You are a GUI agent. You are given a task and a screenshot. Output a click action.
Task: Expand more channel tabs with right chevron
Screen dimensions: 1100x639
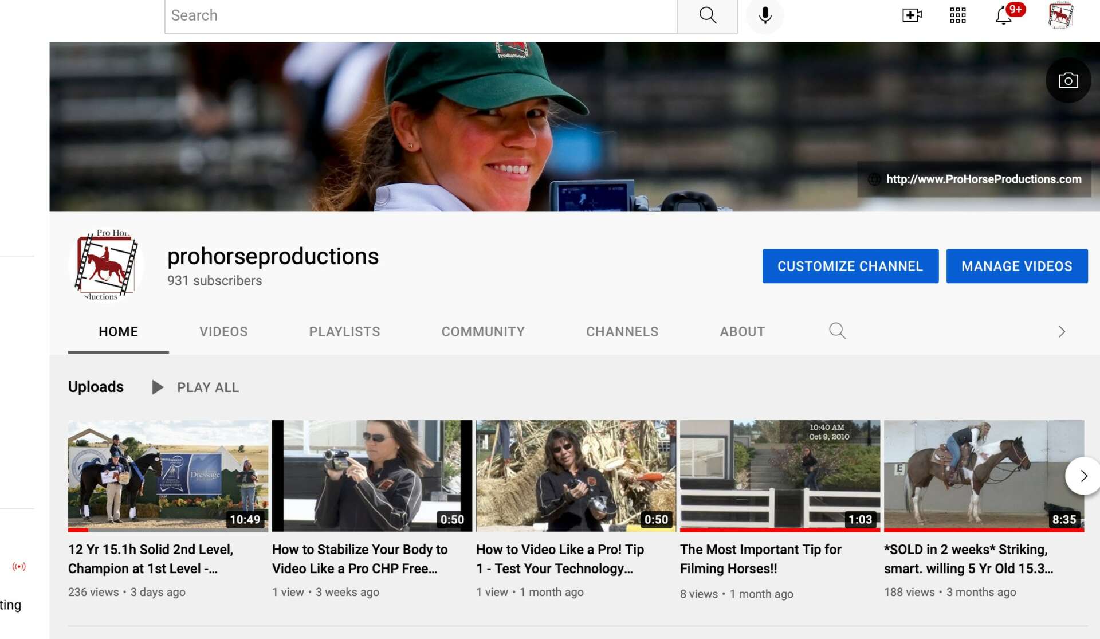[1062, 331]
